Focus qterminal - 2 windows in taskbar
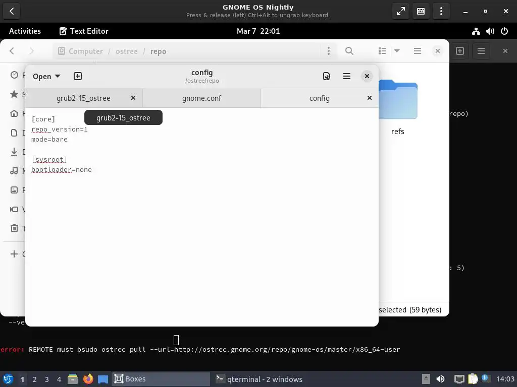The height and width of the screenshot is (387, 517). tap(258, 379)
